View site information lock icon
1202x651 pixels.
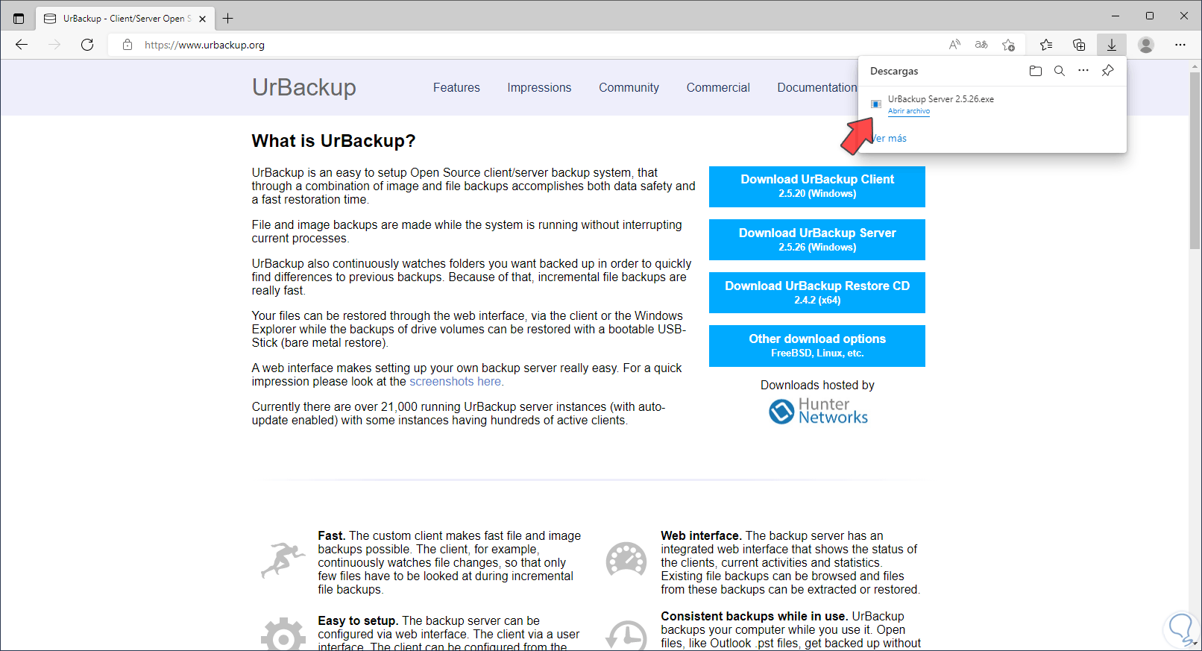pos(128,45)
